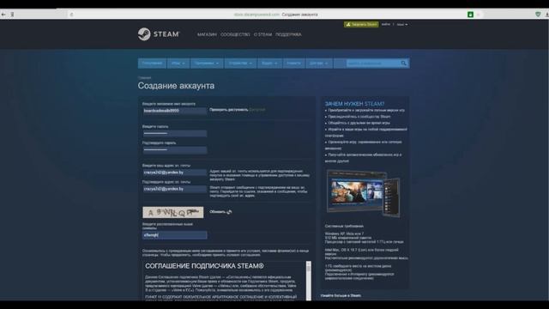Select the Популярное store tab

pos(152,63)
